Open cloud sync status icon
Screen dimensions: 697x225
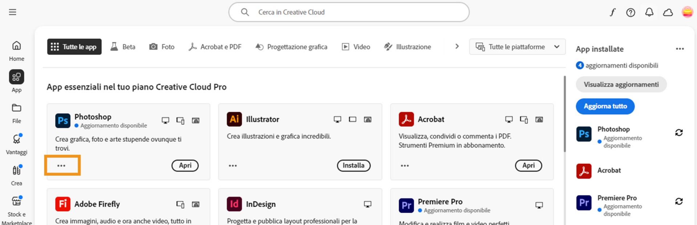pyautogui.click(x=668, y=13)
